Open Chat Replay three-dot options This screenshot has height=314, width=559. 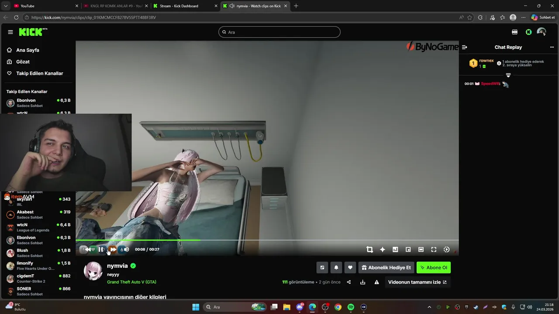click(x=552, y=47)
